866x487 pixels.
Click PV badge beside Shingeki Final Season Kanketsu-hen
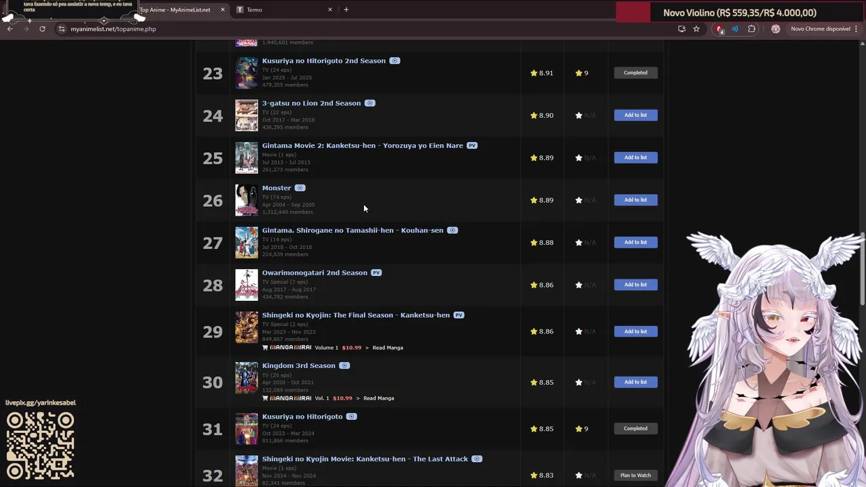pos(459,315)
